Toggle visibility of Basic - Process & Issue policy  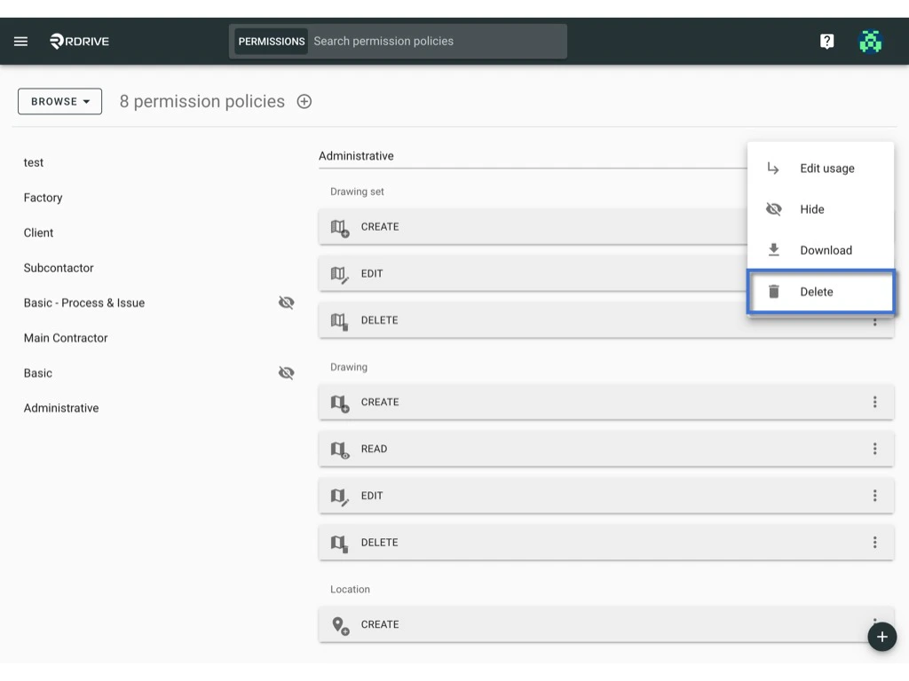coord(286,302)
